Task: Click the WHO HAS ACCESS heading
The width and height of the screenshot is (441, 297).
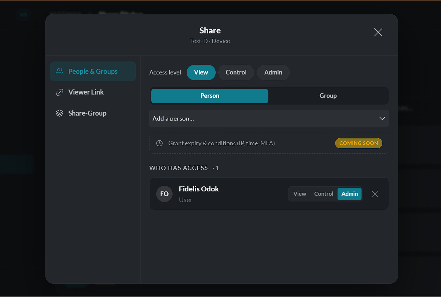Action: (179, 168)
